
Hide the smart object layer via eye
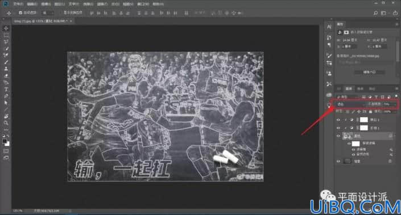[x=338, y=136]
